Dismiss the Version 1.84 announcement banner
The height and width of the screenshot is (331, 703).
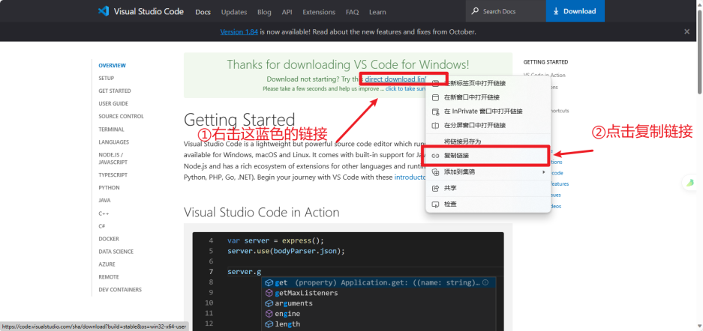pos(686,31)
